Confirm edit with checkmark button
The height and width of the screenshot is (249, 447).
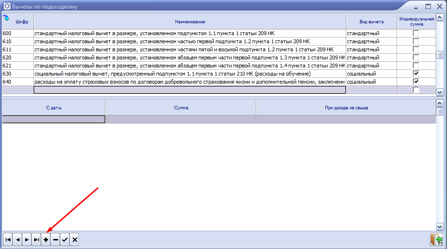65,240
